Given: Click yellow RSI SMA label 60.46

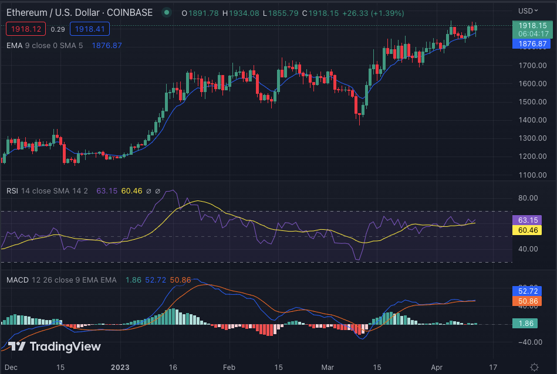Looking at the screenshot, I should (x=524, y=230).
